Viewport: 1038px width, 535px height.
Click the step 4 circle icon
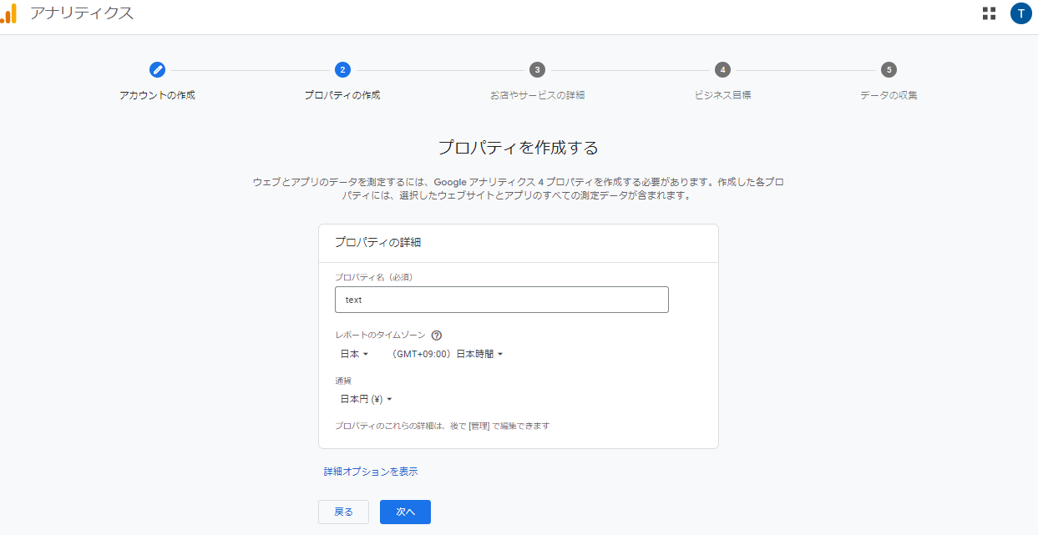click(x=722, y=69)
